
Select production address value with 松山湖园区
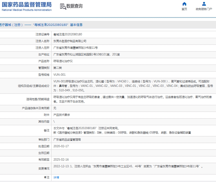(x=87, y=55)
